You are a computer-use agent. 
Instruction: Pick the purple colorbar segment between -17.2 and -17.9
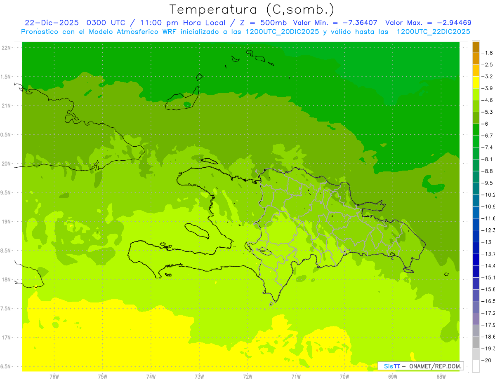coord(476,319)
